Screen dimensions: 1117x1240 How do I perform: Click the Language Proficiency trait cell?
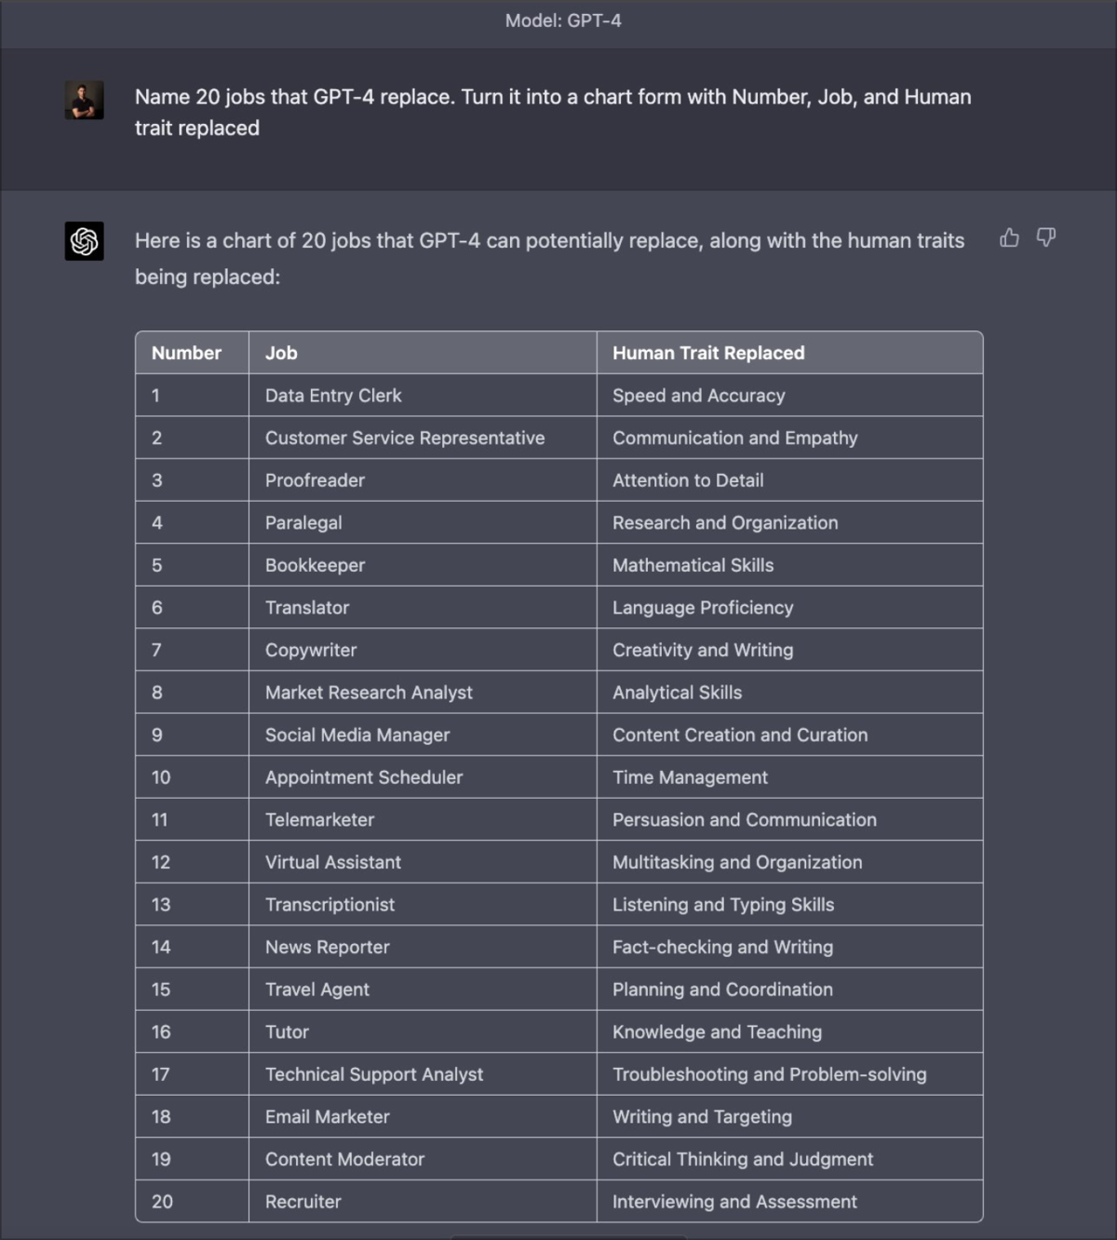click(x=702, y=608)
